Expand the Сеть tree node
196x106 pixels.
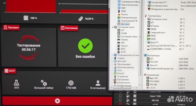(x=112, y=70)
